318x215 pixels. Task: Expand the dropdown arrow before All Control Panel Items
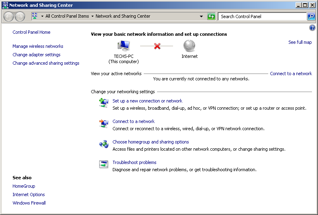42,16
